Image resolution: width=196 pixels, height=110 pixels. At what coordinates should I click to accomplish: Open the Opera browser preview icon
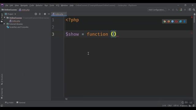point(176,21)
